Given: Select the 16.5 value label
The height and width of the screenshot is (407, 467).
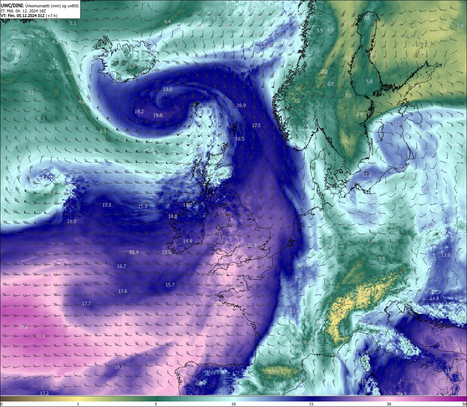Looking at the screenshot, I should tap(240, 139).
